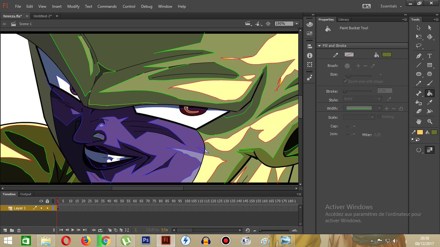The width and height of the screenshot is (440, 247).
Task: Switch to the Output tab
Action: (26, 194)
